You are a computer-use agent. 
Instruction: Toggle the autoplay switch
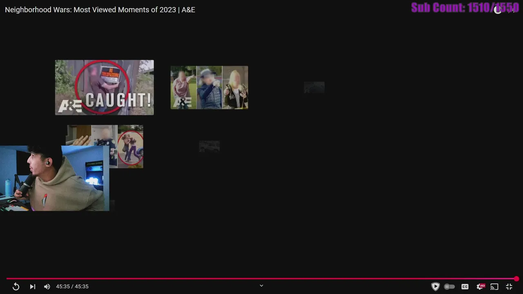(x=449, y=287)
